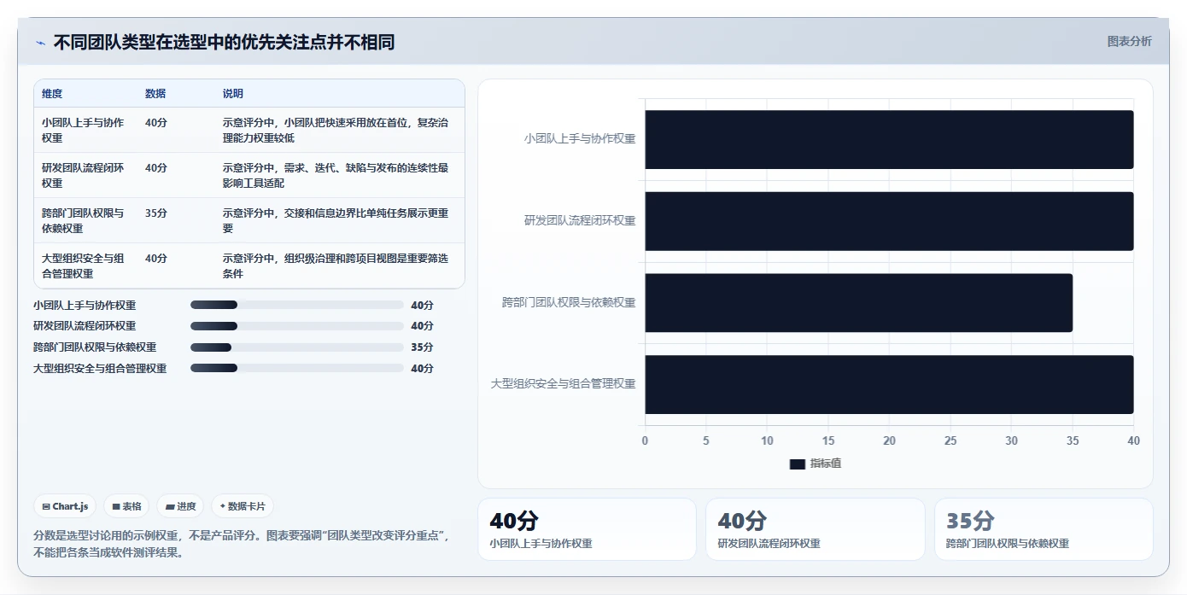Click the 说明 column header
Viewport: 1187px width, 595px height.
pyautogui.click(x=233, y=93)
